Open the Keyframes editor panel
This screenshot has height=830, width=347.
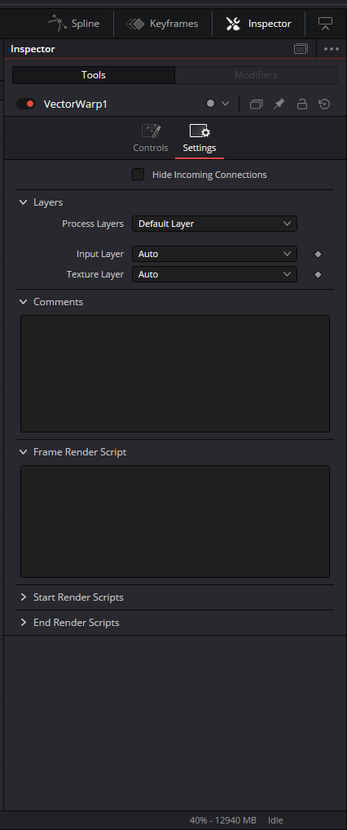tap(161, 24)
